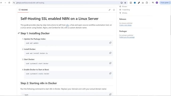Bookmark this page with the star icon
Viewport: 171px width, 96px height.
(x=125, y=3)
